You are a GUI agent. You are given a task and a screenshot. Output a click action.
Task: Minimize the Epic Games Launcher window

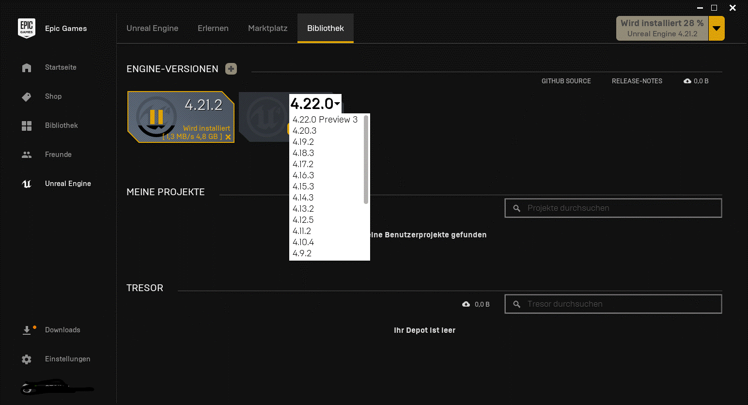tap(700, 8)
